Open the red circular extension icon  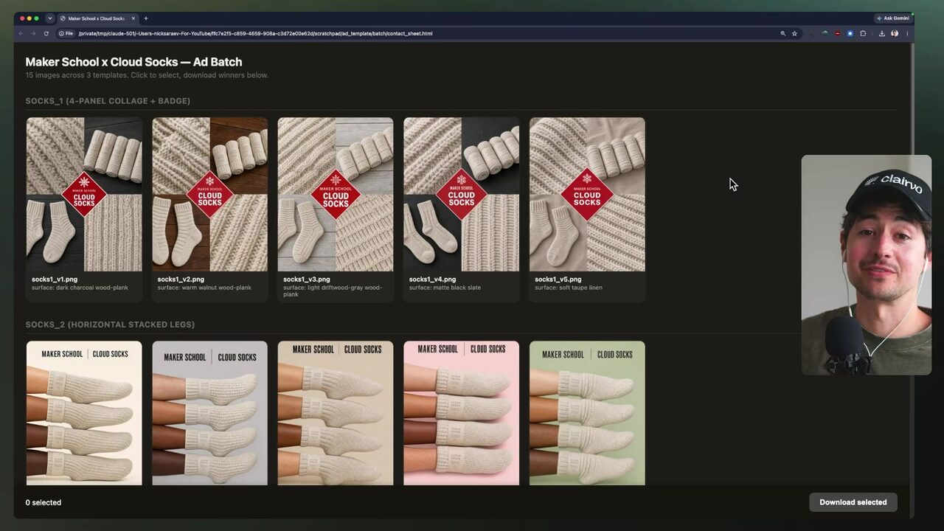(837, 33)
